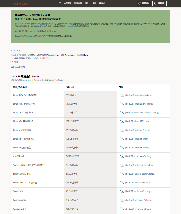Click the 108.46兆字节 file size cell
The image size is (181, 214).
pos(90,122)
